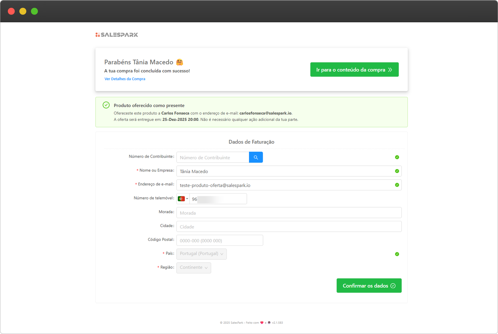Click validation checkmark next to Nome ou Empresa
This screenshot has width=498, height=334.
(x=397, y=171)
